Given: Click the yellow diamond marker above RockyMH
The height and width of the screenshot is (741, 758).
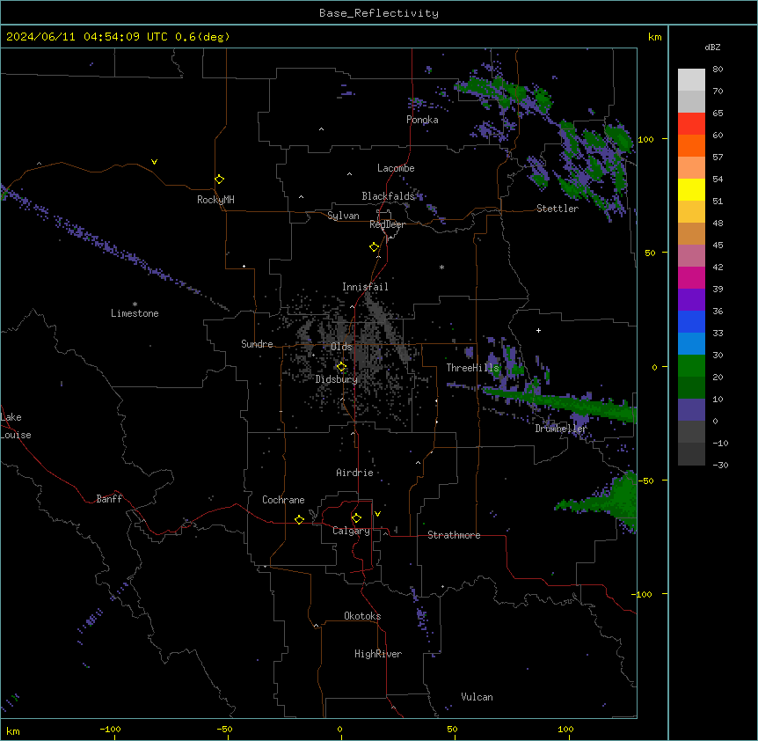Looking at the screenshot, I should pyautogui.click(x=220, y=180).
